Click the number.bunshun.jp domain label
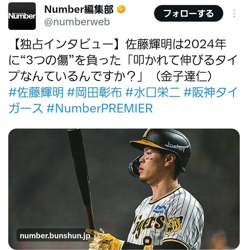 point(55,236)
